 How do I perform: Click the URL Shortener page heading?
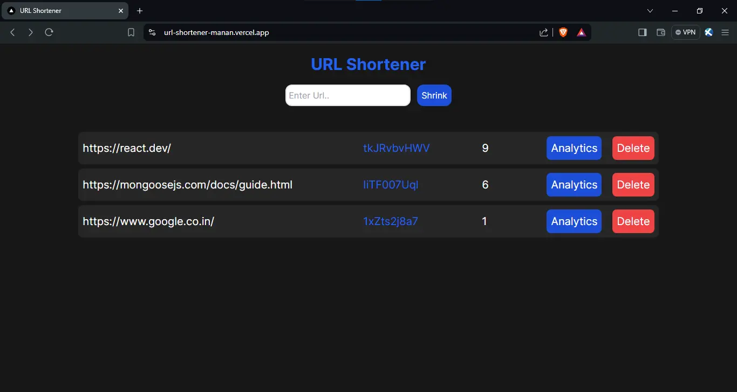point(368,64)
